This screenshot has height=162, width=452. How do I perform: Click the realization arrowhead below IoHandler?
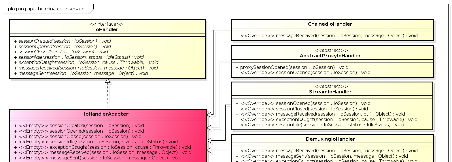(108, 81)
